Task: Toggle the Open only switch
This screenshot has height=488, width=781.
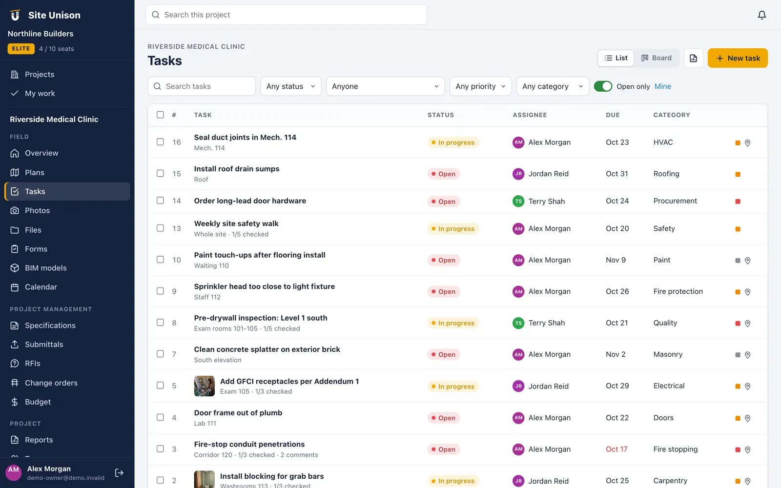Action: 603,86
